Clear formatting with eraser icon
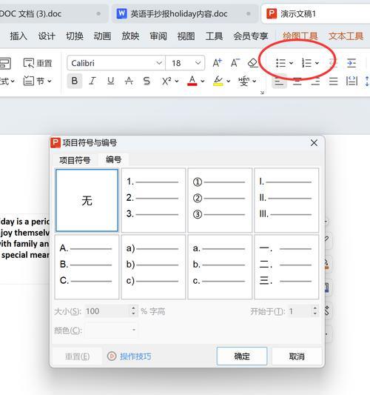This screenshot has width=370, height=395. click(253, 63)
